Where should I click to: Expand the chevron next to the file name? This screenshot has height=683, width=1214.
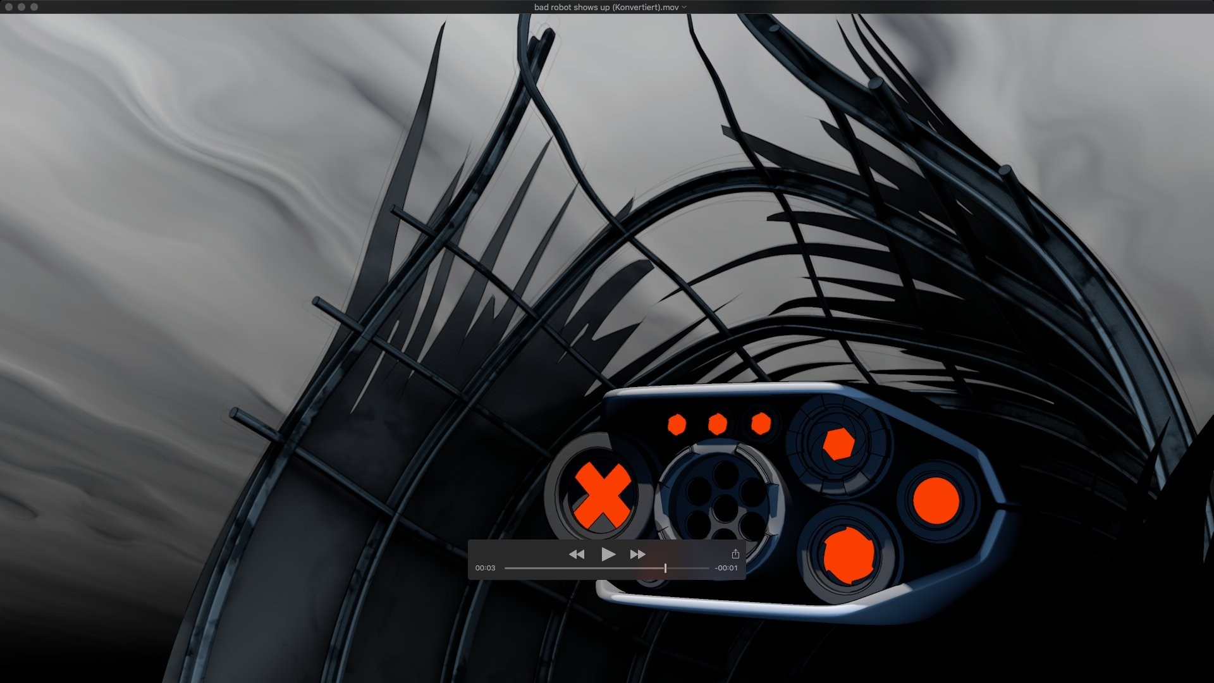(685, 8)
